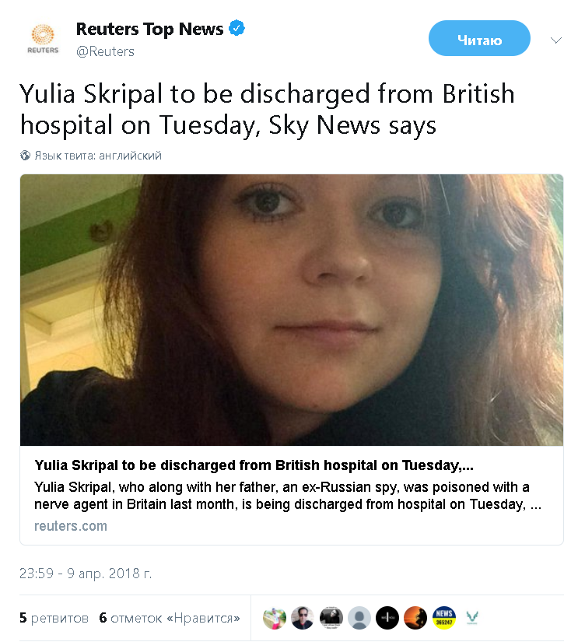Open the black ME|YOU avatar
The height and width of the screenshot is (642, 585).
point(387,617)
